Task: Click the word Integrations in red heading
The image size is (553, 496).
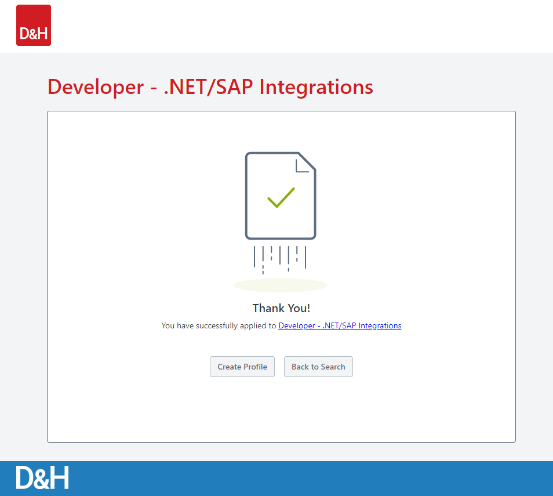Action: tap(316, 87)
